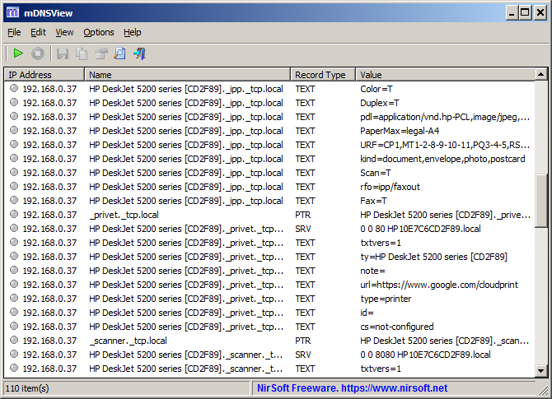Sort by the IP Address column header
Image resolution: width=552 pixels, height=399 pixels.
[x=44, y=75]
